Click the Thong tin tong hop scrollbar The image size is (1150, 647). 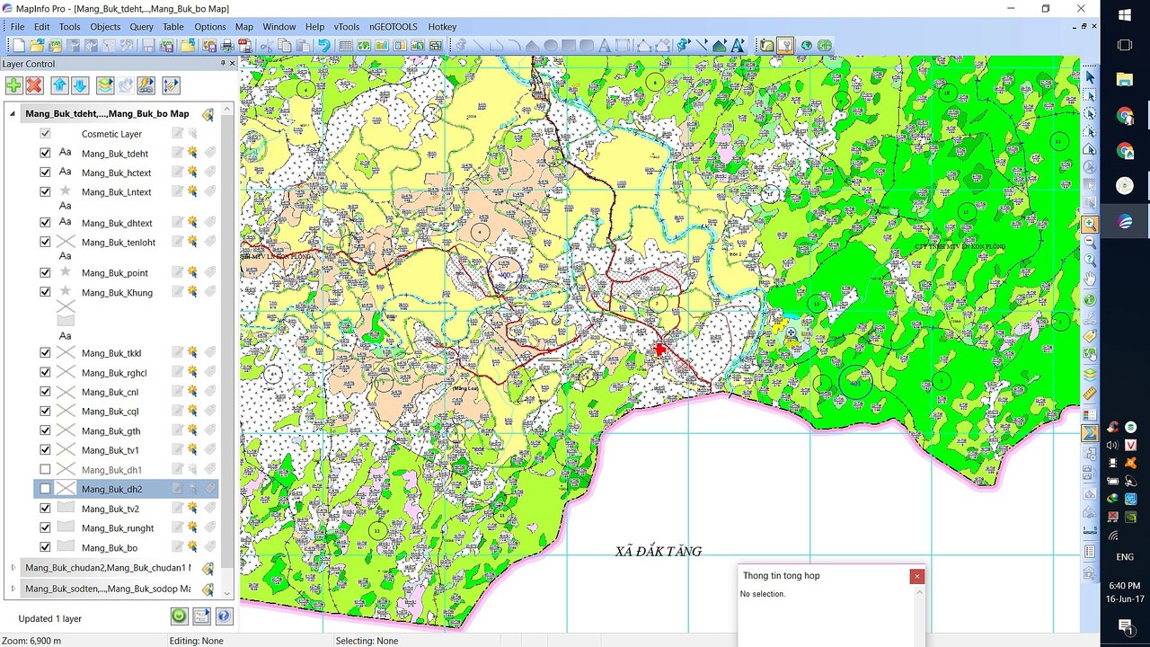point(919,616)
